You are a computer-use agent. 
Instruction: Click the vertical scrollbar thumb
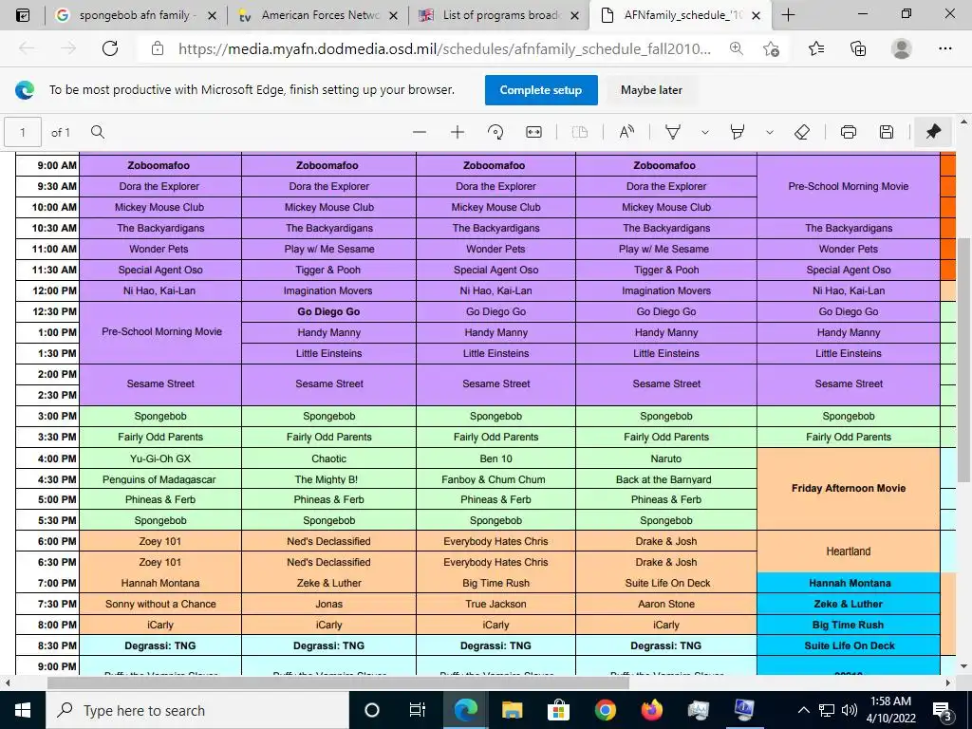(x=963, y=360)
